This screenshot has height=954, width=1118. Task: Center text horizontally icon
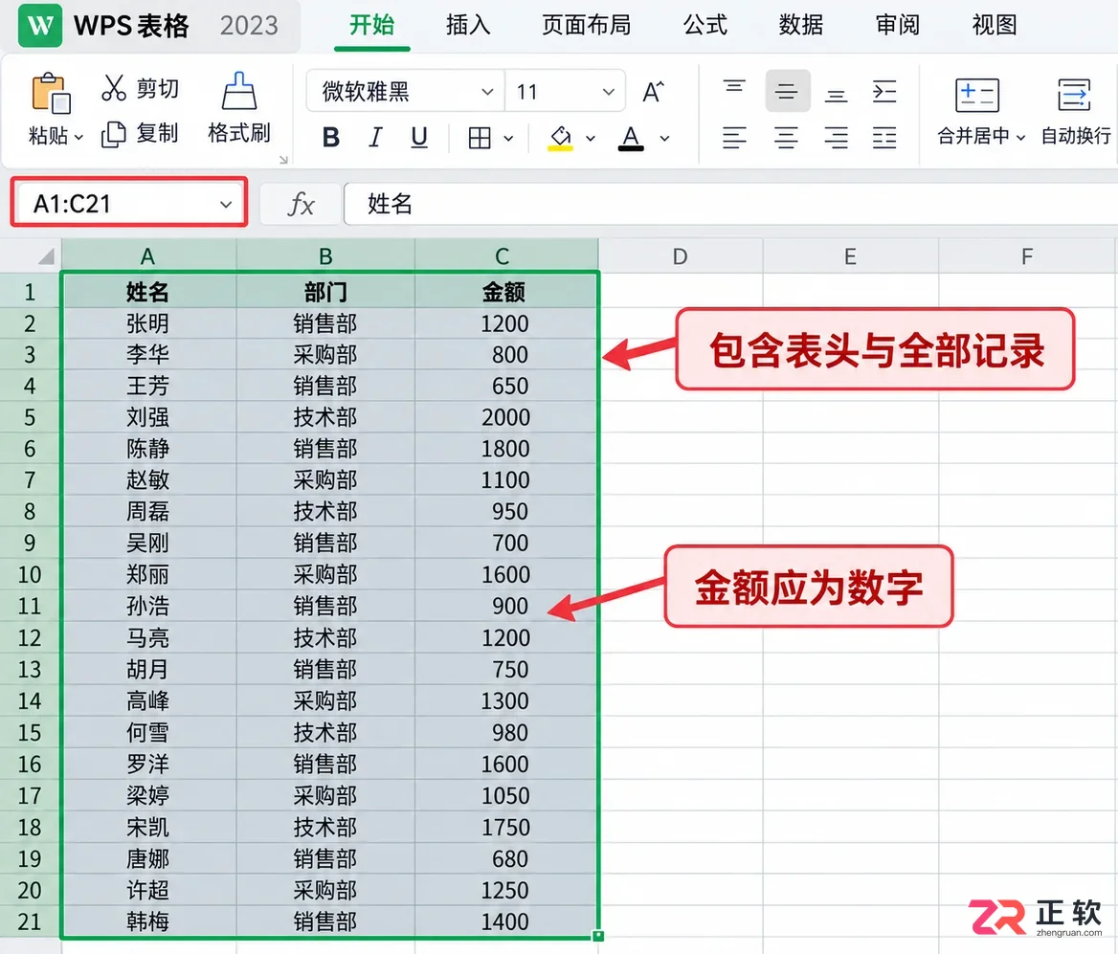pyautogui.click(x=786, y=137)
